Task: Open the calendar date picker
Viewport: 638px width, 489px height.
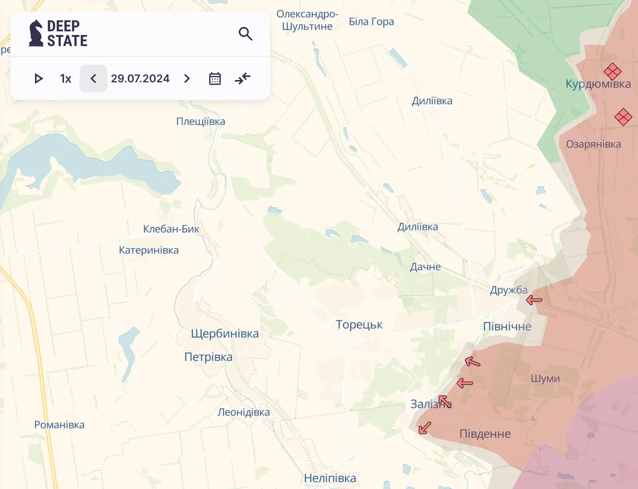Action: (215, 78)
